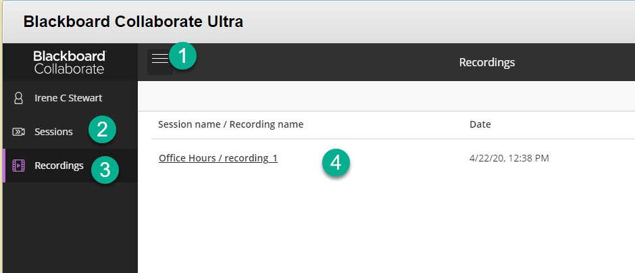Click the Session name / Recording name column header
This screenshot has height=273, width=635.
click(x=230, y=124)
